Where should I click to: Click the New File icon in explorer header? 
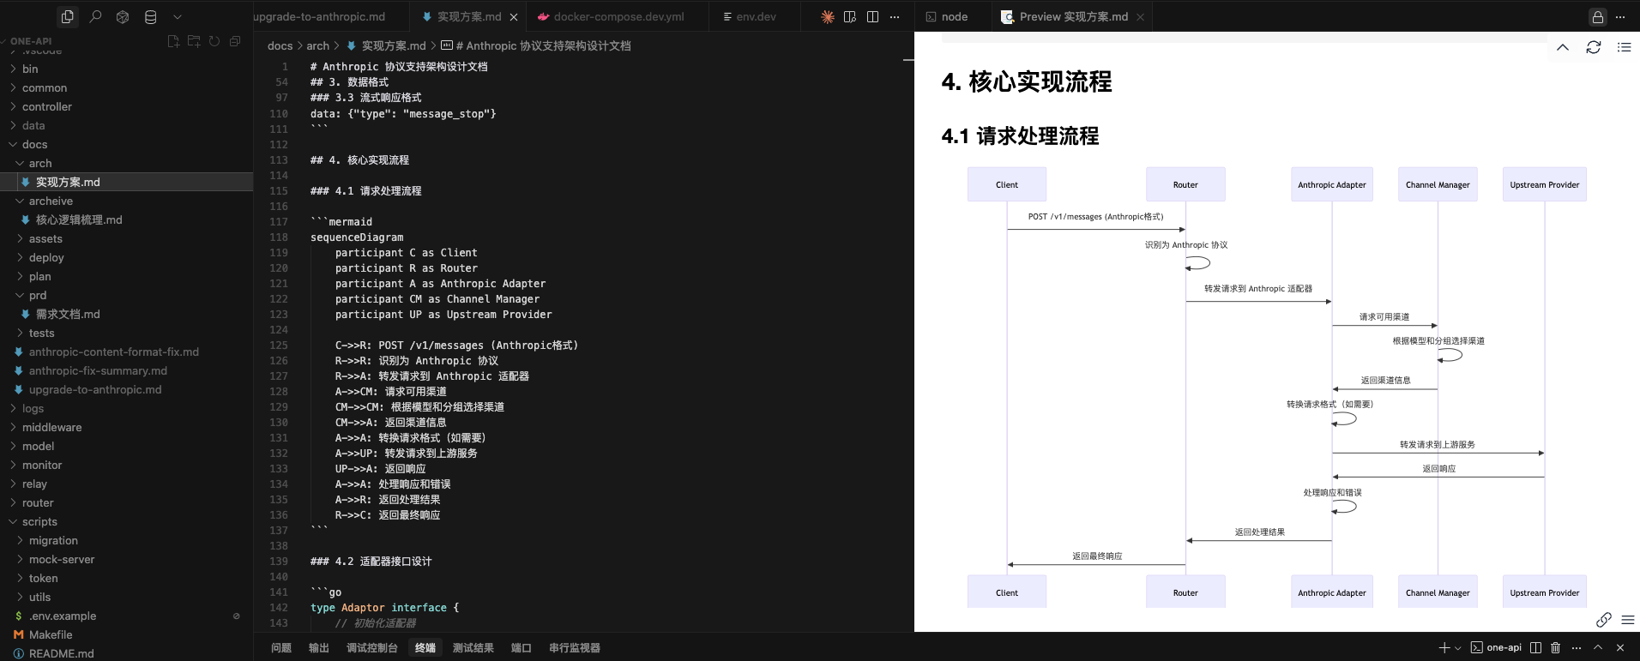(173, 41)
